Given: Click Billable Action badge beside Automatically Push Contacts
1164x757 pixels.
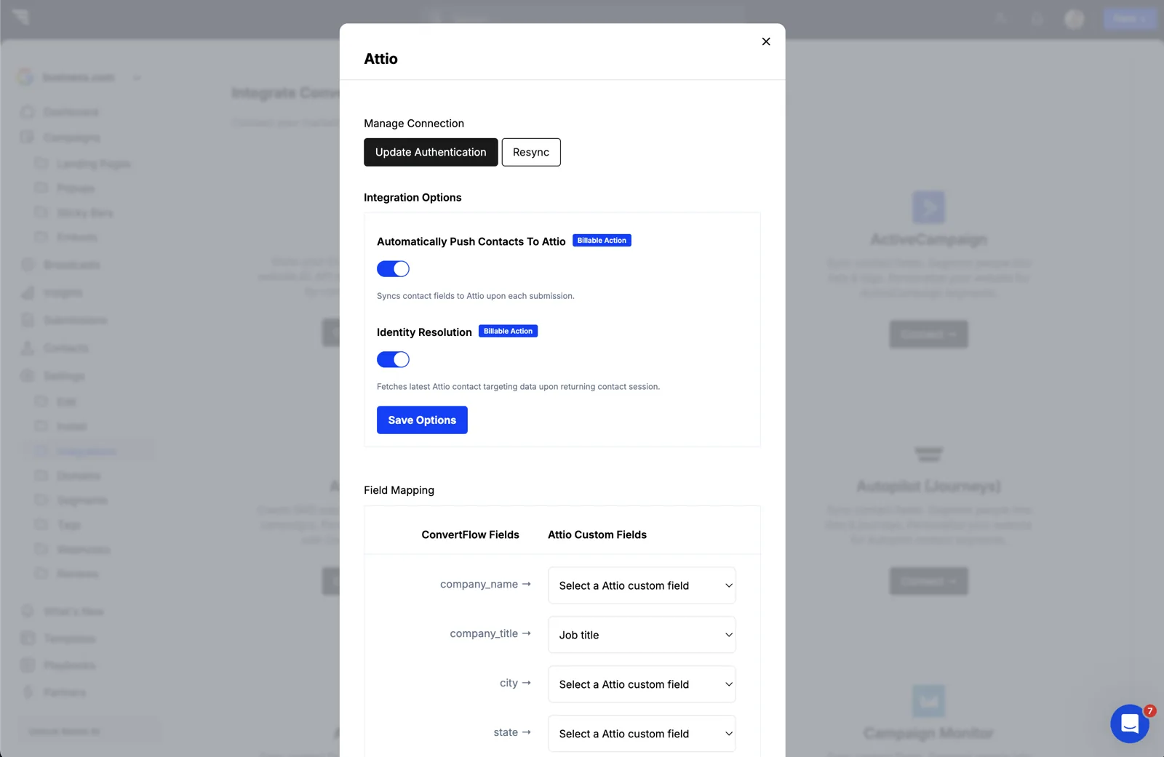Looking at the screenshot, I should (602, 241).
